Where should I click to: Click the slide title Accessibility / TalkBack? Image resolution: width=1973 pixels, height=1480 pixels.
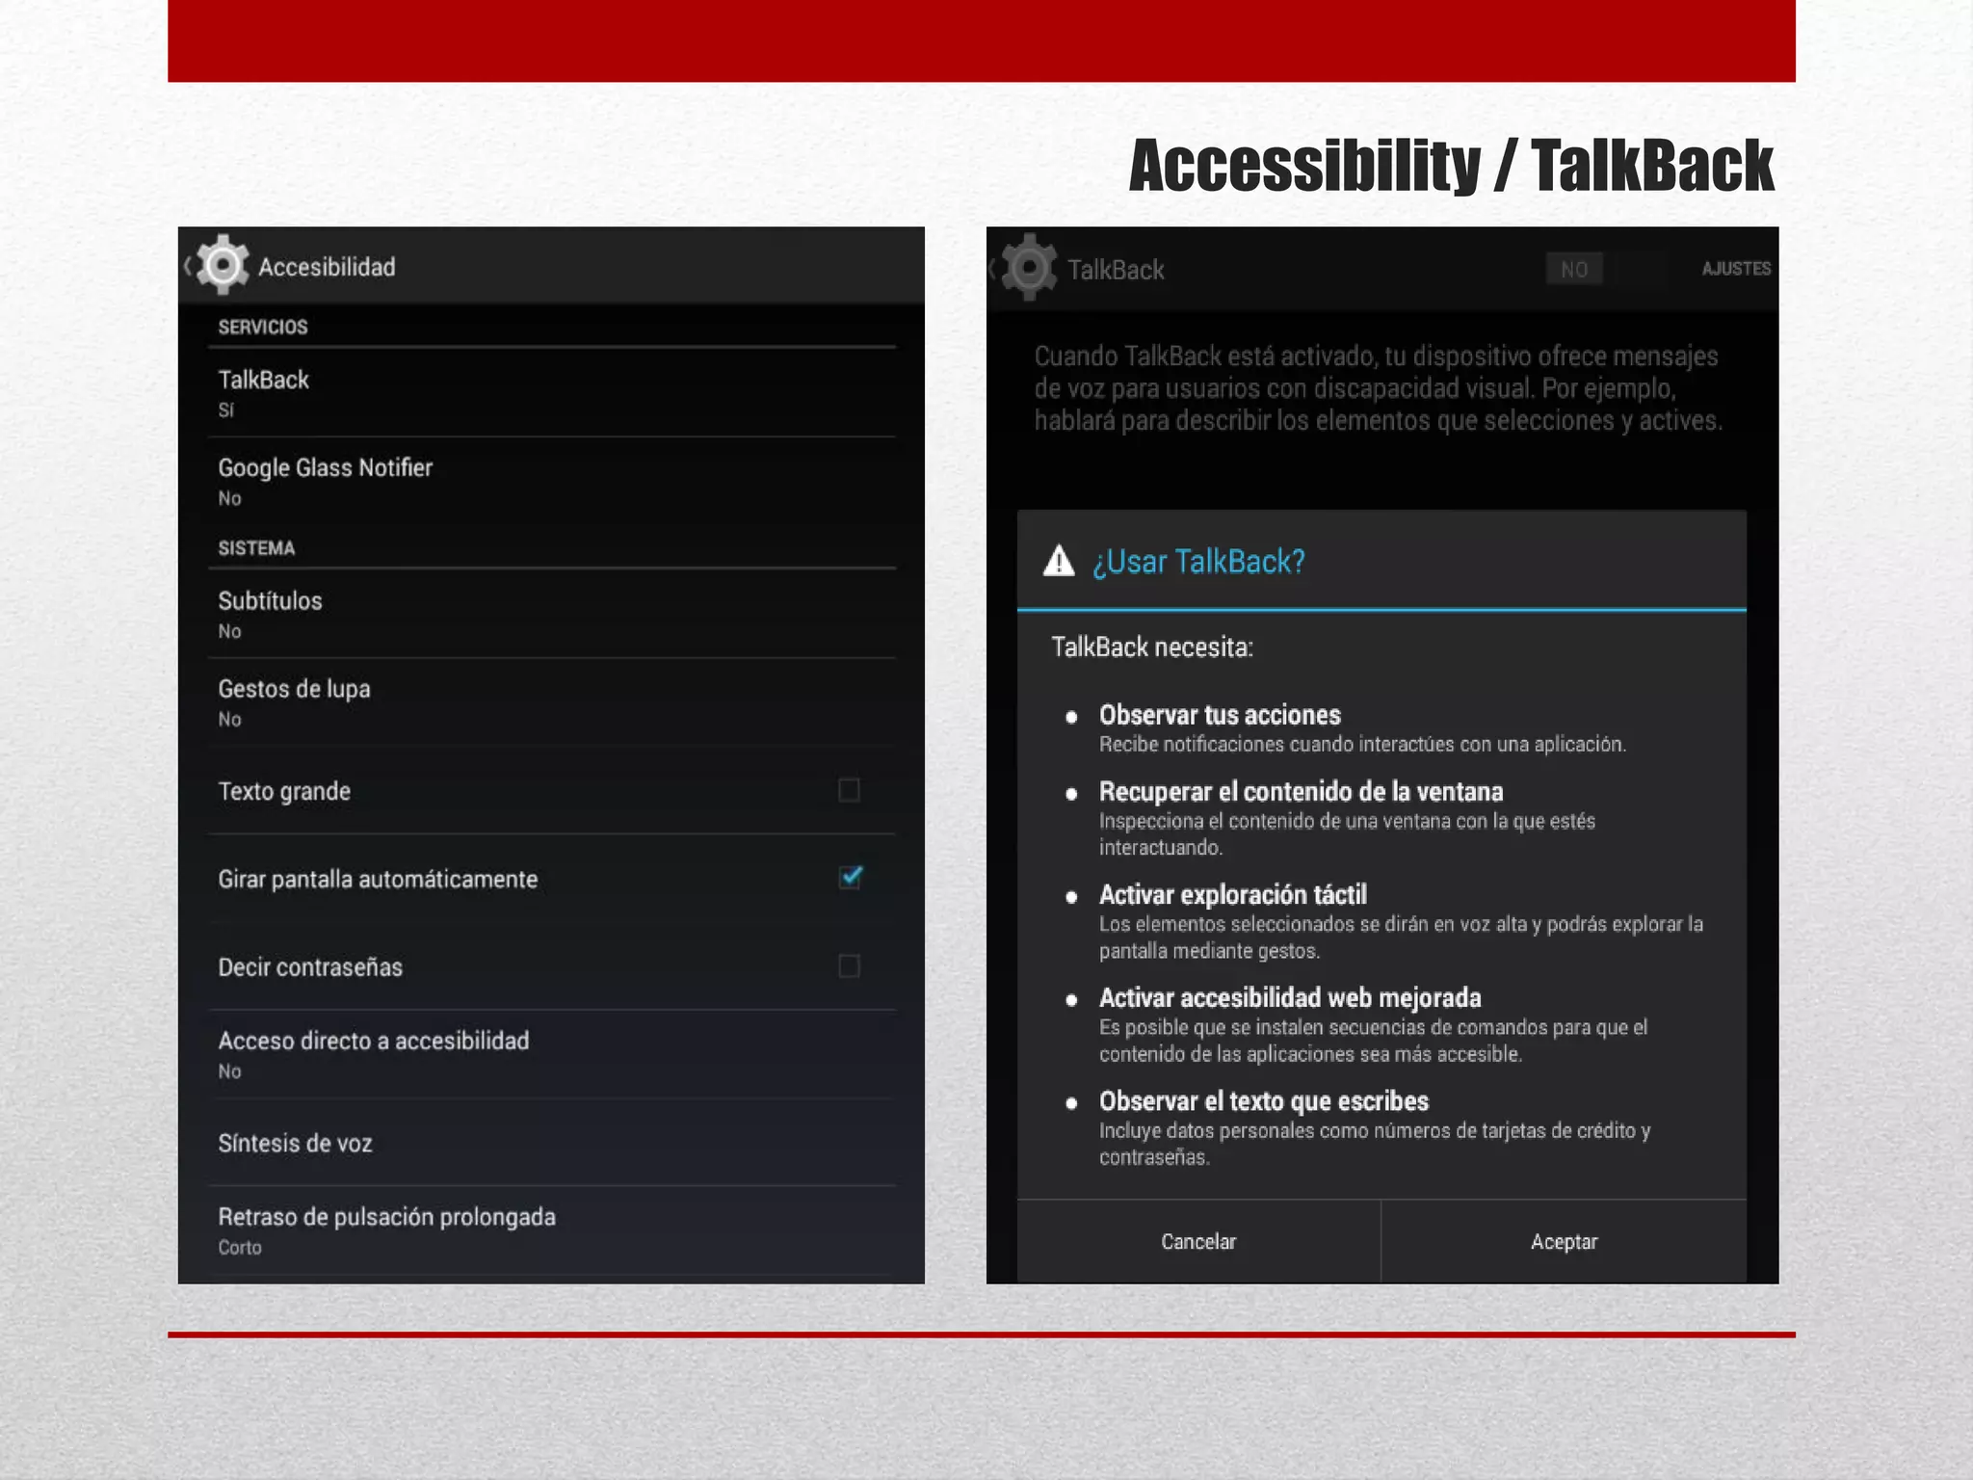click(1451, 165)
